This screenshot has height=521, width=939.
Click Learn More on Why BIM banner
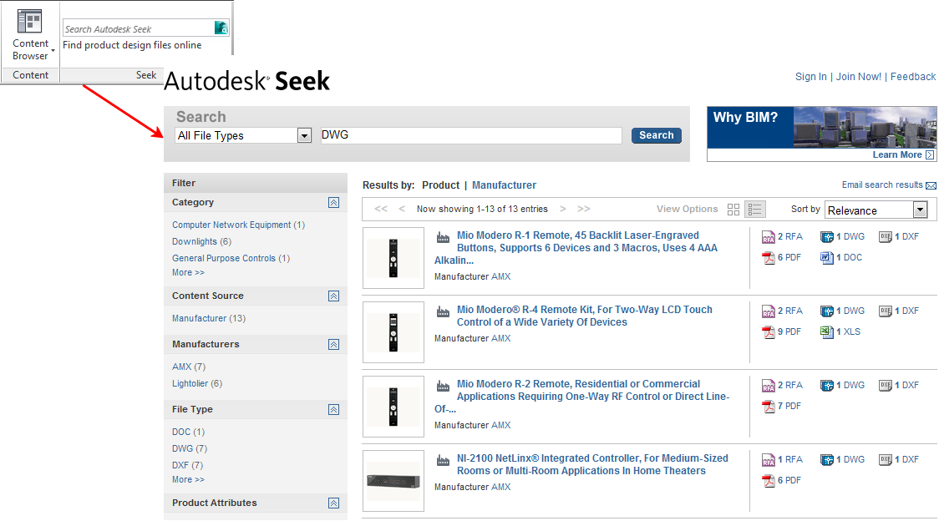click(897, 154)
